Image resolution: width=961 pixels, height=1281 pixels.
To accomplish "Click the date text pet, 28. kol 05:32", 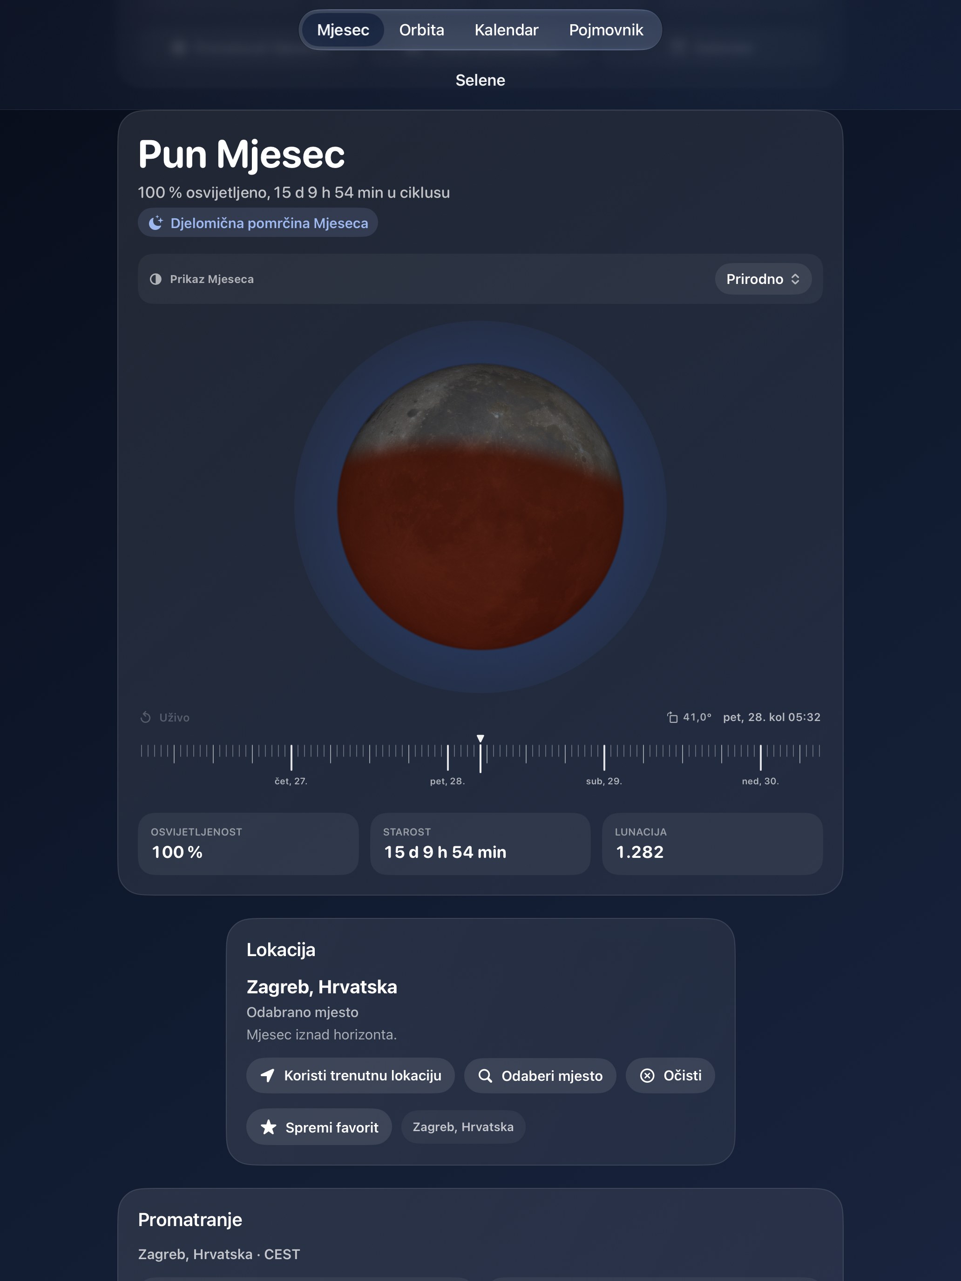I will click(x=772, y=717).
